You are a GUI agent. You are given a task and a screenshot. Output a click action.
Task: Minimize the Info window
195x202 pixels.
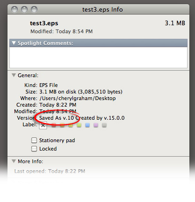click(x=24, y=9)
